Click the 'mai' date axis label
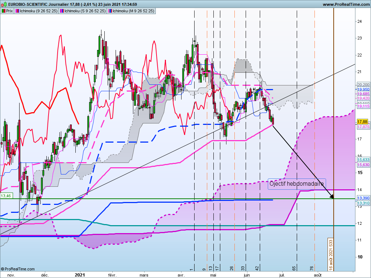Viewport: 371px width, 278px height. 213,275
